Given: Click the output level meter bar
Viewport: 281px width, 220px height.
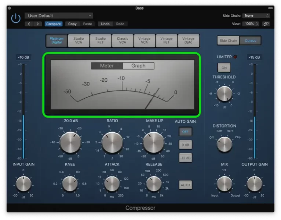Looking at the screenshot, I should click(255, 111).
